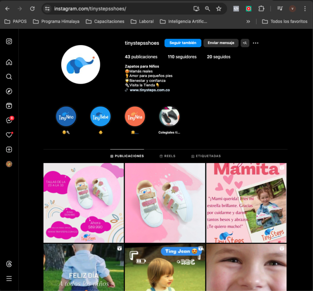The image size is (313, 291).
Task: Open the More hamburger menu
Action: point(9,278)
